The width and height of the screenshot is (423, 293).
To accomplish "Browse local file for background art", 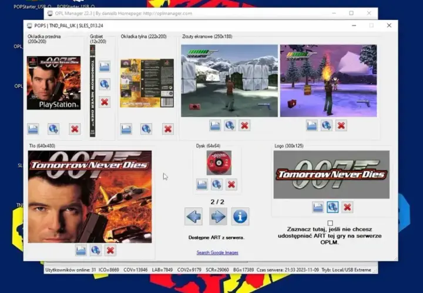I will 81,250.
